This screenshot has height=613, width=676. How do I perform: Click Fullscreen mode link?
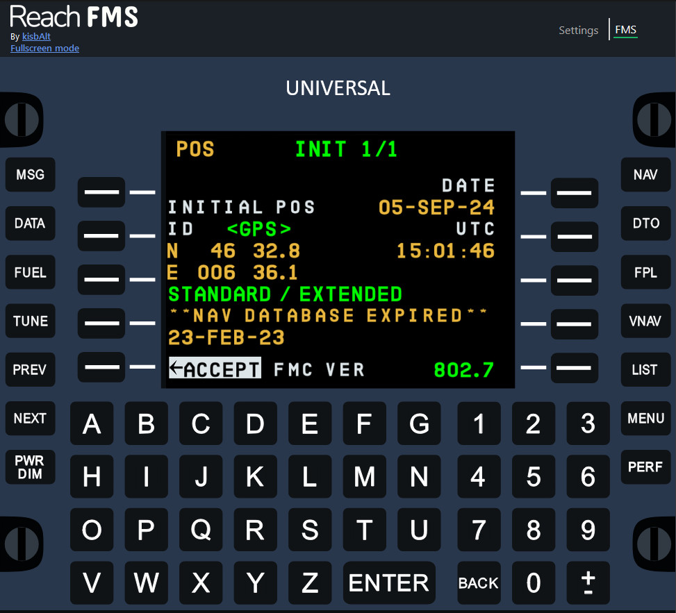(44, 48)
